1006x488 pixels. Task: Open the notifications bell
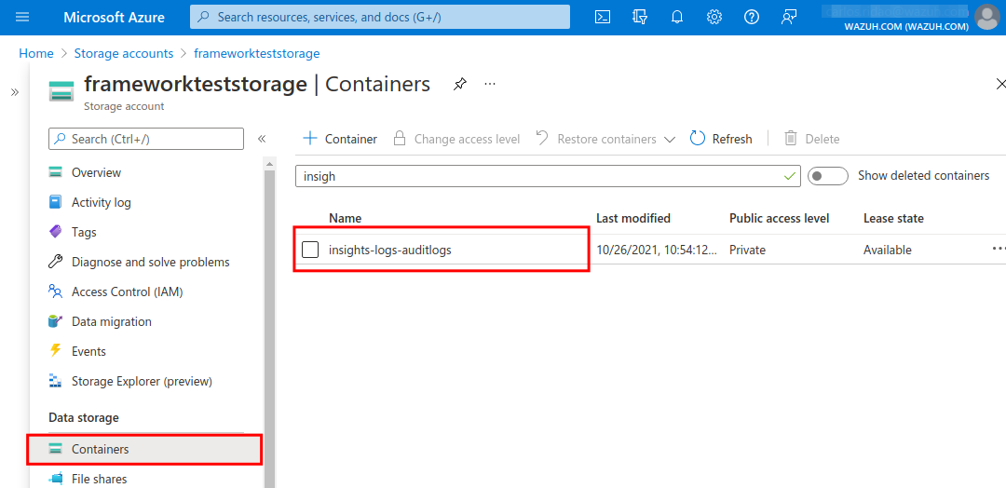pyautogui.click(x=677, y=18)
